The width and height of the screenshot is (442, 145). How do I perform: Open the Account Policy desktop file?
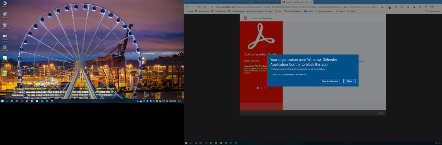[x=5, y=60]
